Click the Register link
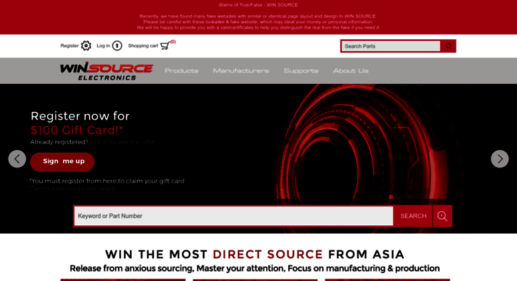 point(69,46)
